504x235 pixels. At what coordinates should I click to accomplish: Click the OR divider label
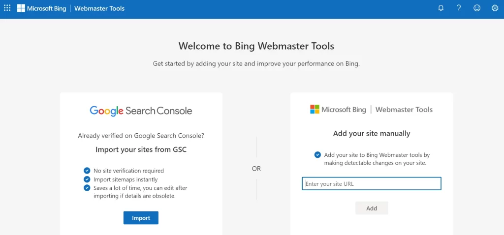pyautogui.click(x=256, y=169)
